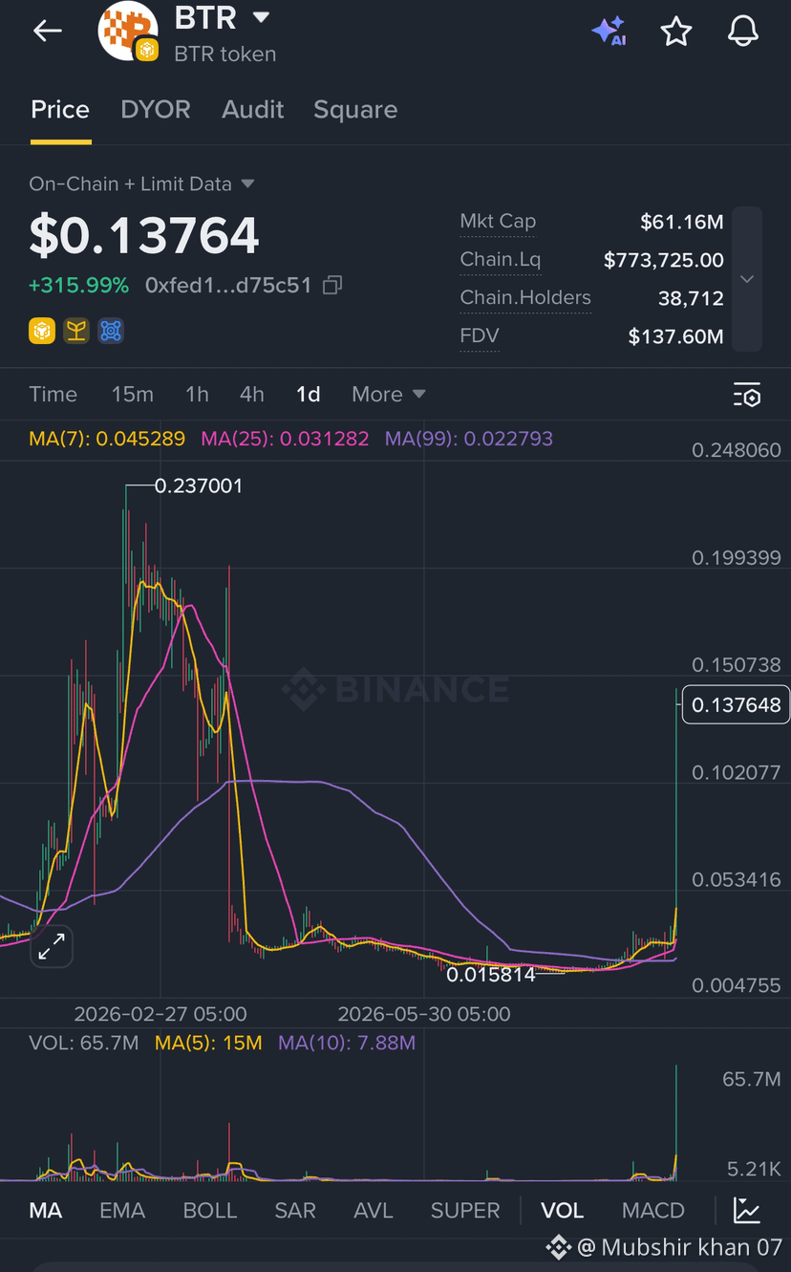791x1272 pixels.
Task: Tap the 2026-02-27 05:00 date label
Action: [x=160, y=1014]
